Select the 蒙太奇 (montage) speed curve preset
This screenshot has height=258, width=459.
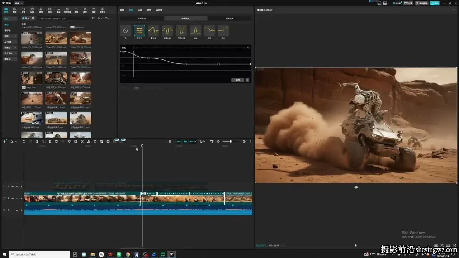click(x=153, y=32)
